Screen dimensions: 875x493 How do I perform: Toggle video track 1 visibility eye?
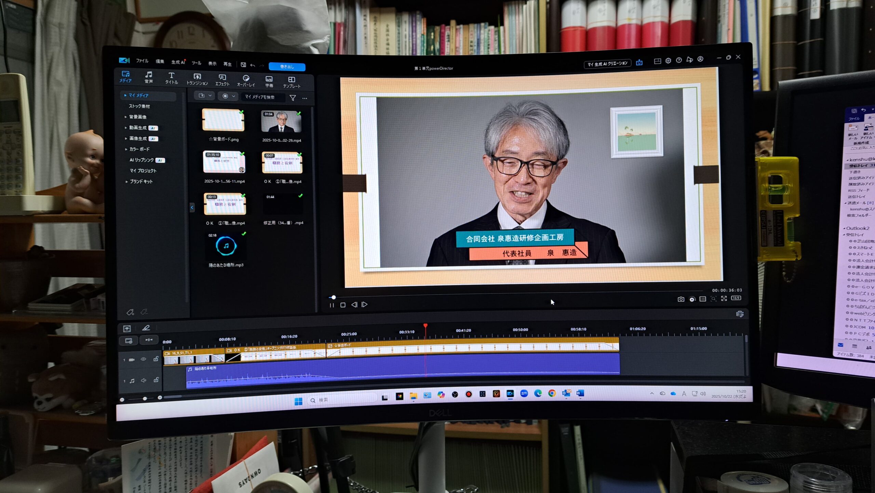click(144, 359)
